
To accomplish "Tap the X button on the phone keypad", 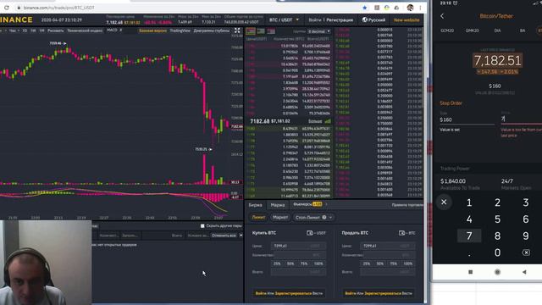I will coord(444,202).
